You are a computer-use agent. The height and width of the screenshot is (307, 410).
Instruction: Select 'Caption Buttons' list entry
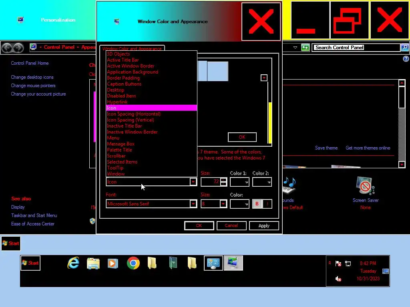point(151,84)
